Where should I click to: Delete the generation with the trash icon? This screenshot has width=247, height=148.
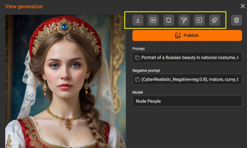pyautogui.click(x=237, y=20)
